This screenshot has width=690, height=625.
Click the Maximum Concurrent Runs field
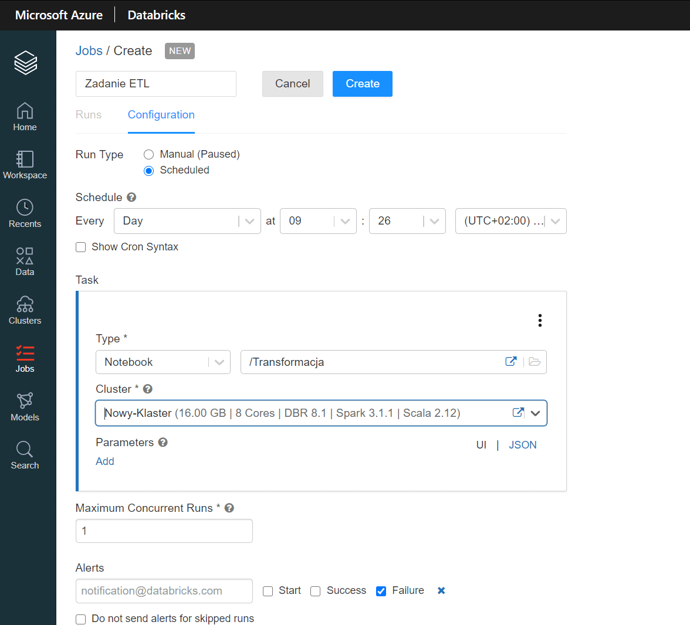[164, 531]
